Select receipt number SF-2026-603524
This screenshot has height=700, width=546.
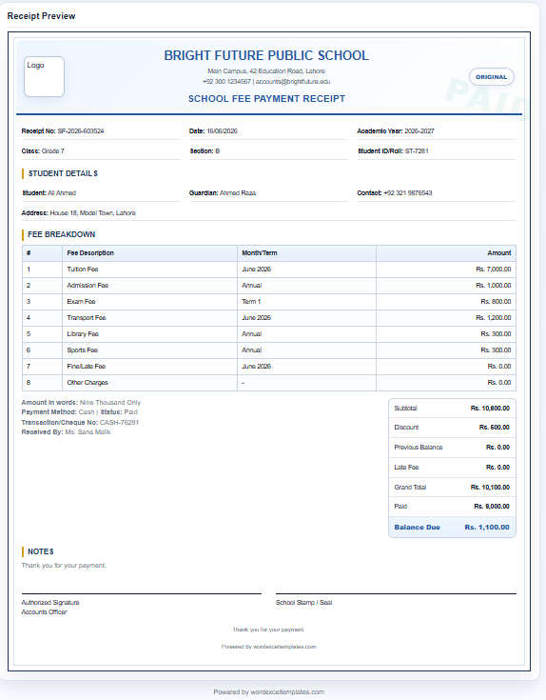[x=81, y=131]
